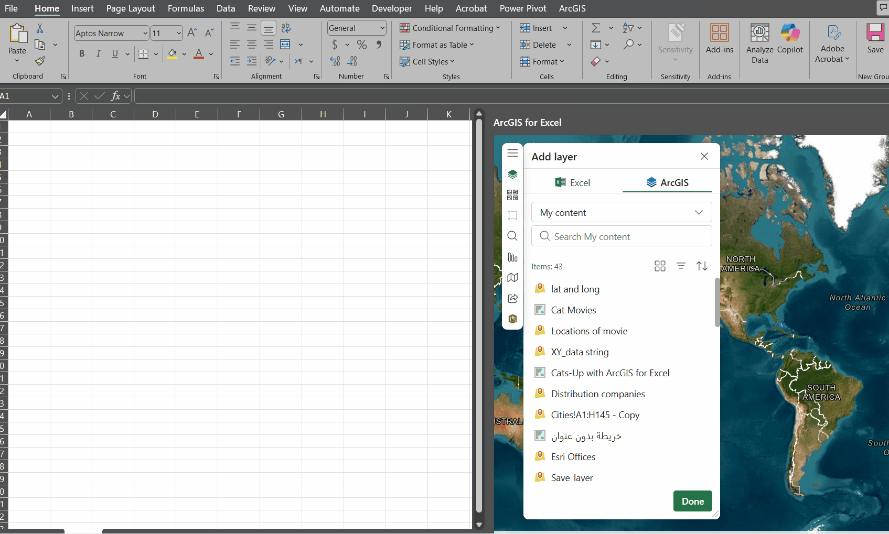Image resolution: width=889 pixels, height=534 pixels.
Task: Click the Add layer list scrollbar
Action: click(717, 302)
